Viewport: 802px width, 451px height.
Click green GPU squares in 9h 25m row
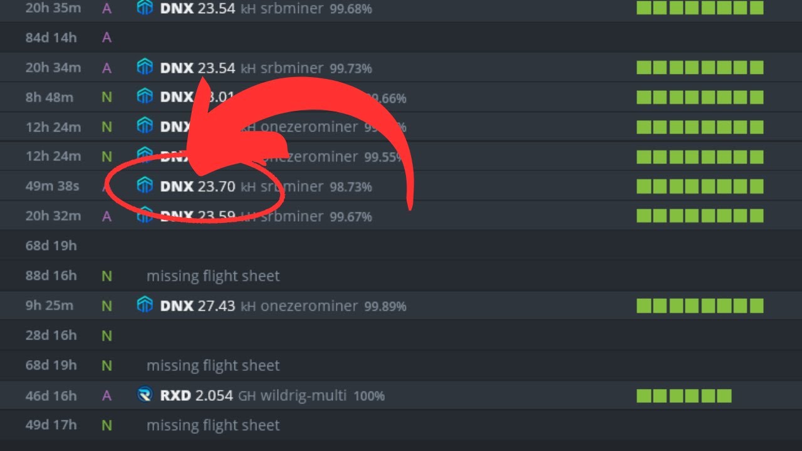(x=700, y=306)
